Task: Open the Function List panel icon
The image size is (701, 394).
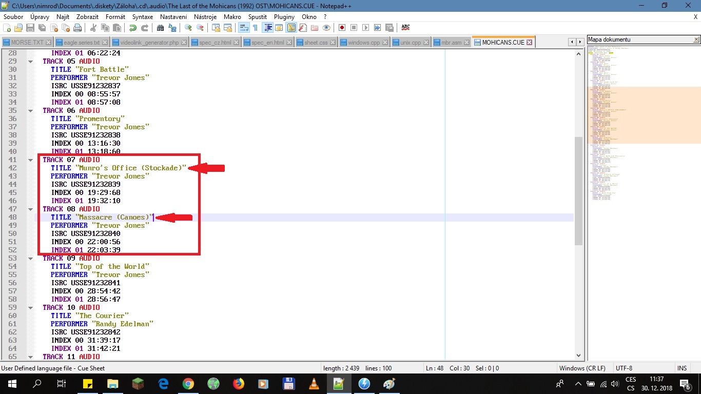Action: (302, 27)
